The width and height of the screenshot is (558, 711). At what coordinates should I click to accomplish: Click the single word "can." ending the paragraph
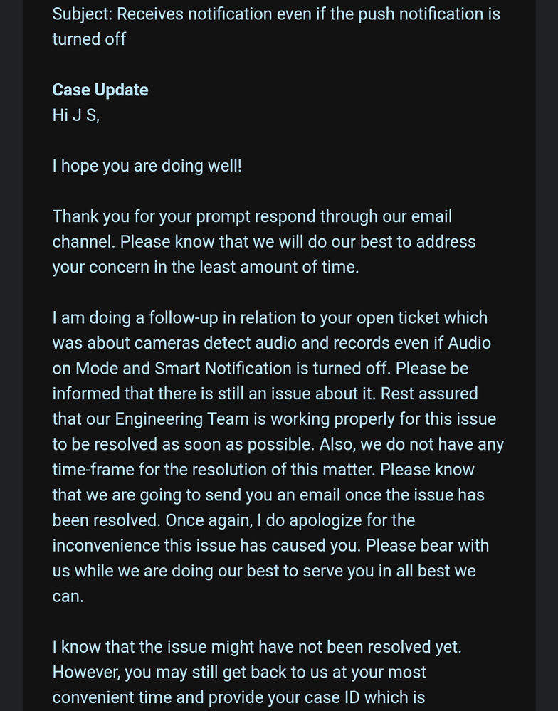click(x=68, y=596)
